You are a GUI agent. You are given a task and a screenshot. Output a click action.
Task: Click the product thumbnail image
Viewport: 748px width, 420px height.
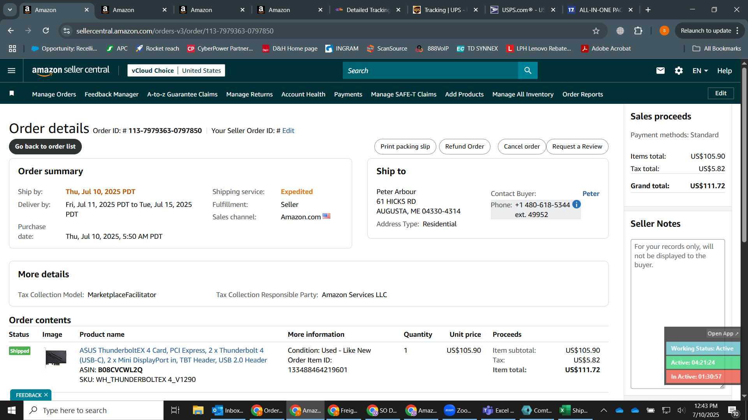[x=56, y=357]
